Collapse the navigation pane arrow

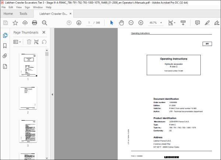click(x=52, y=95)
